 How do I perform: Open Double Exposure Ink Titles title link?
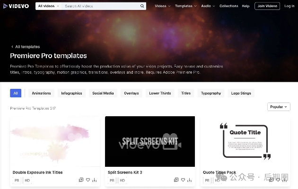[x=38, y=172]
